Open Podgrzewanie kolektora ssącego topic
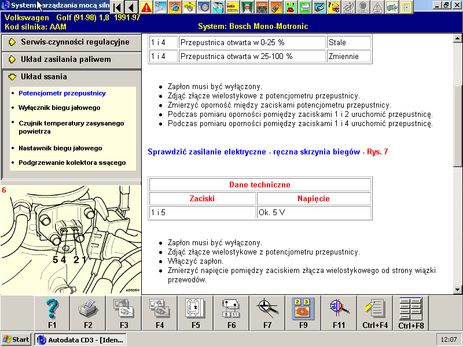 click(72, 163)
